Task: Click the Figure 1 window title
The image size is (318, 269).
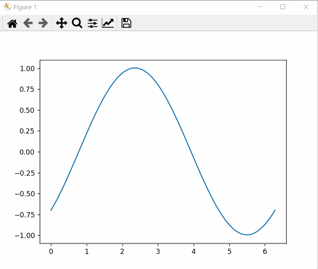Action: pos(25,7)
